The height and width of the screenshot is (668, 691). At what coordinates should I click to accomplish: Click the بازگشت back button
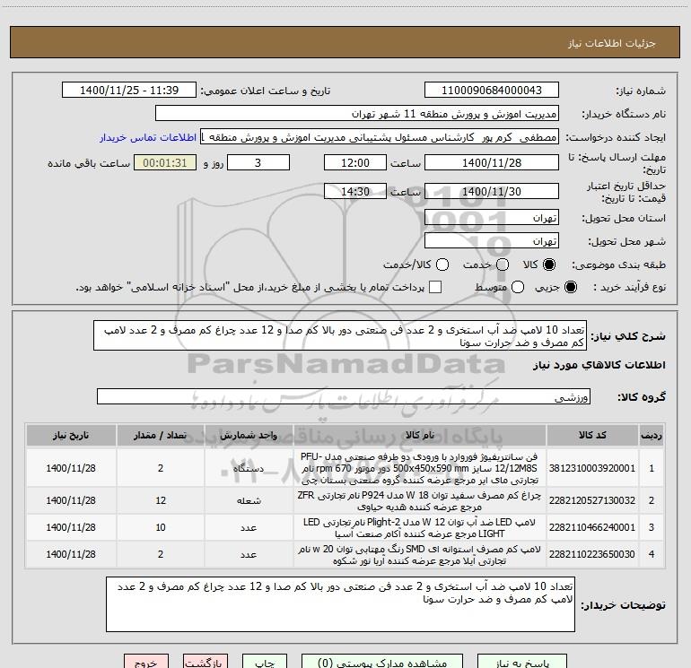coord(206,662)
